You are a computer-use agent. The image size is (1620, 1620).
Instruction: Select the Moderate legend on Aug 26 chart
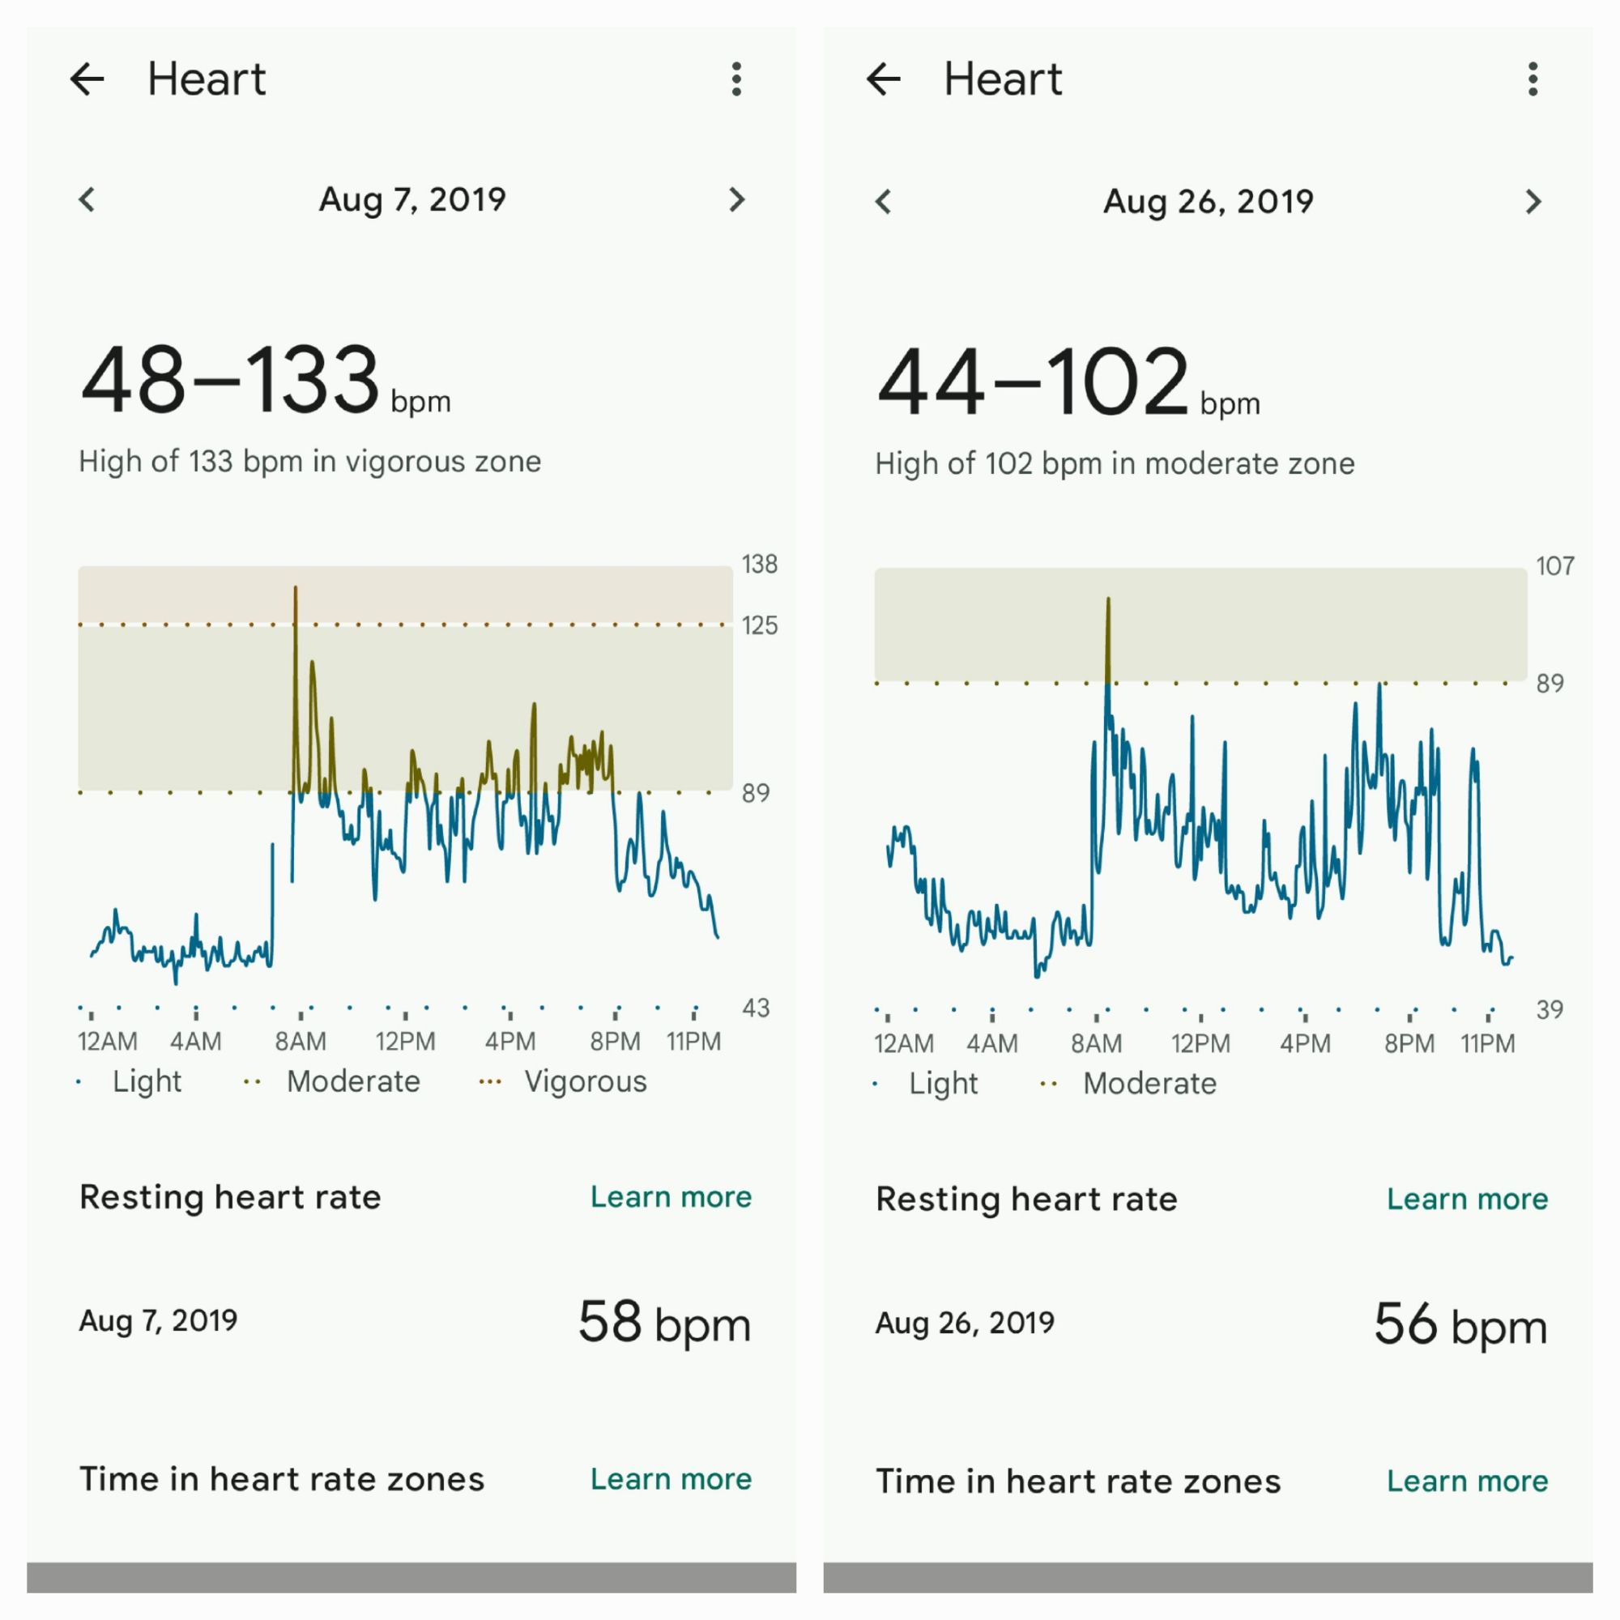point(1149,1083)
